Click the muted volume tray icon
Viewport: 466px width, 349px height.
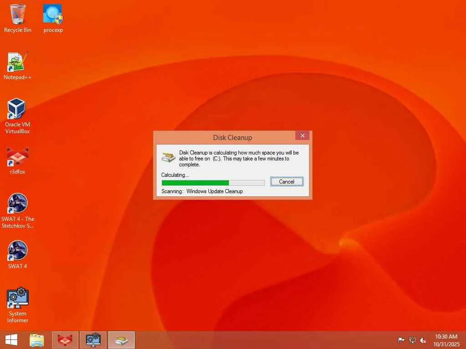click(x=423, y=340)
